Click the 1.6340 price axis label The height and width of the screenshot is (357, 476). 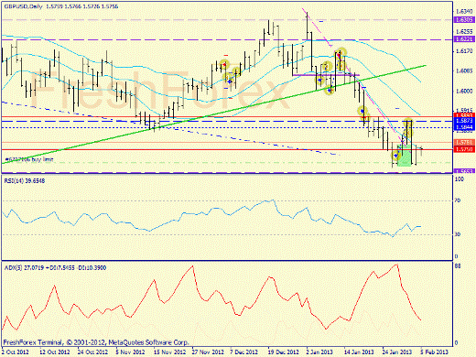pyautogui.click(x=464, y=12)
